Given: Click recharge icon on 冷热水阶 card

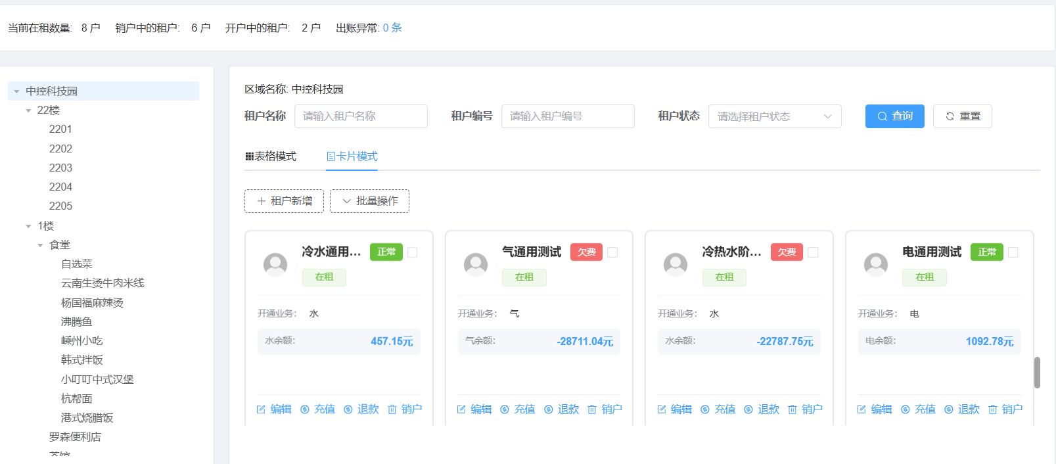Looking at the screenshot, I should point(705,409).
